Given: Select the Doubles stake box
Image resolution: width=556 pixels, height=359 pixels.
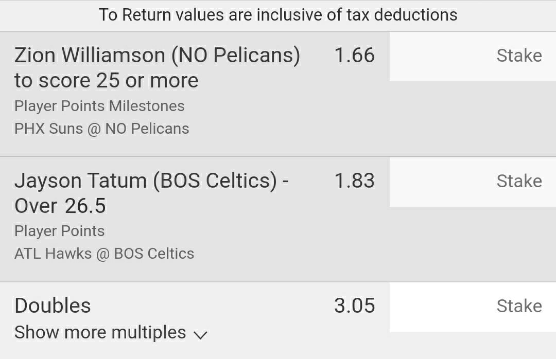Looking at the screenshot, I should click(472, 307).
